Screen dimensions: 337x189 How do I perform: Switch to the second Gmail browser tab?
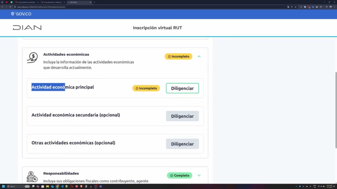53,2
